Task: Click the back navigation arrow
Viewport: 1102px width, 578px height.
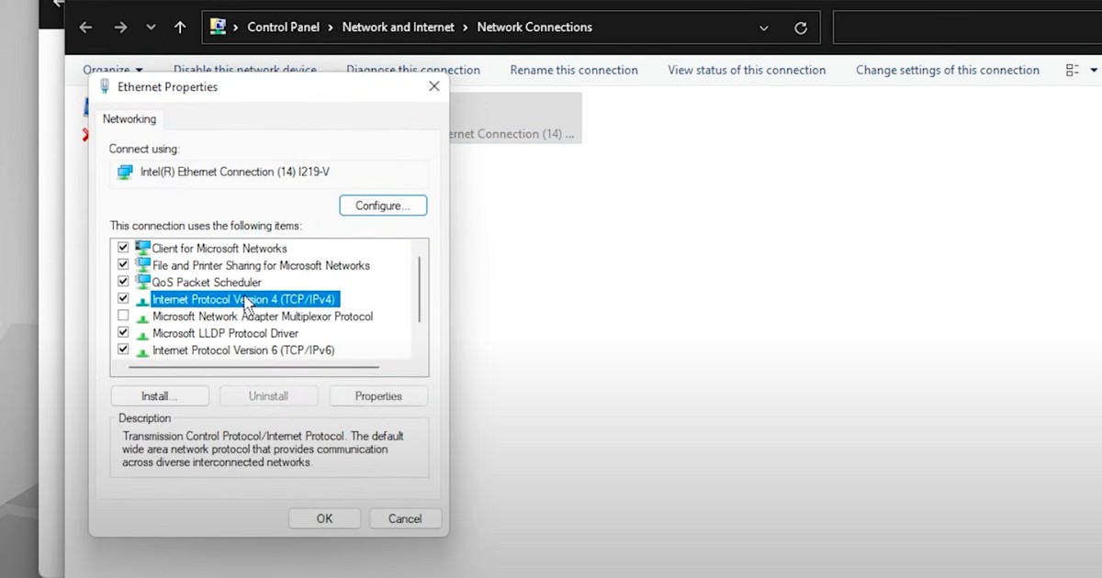Action: (85, 28)
